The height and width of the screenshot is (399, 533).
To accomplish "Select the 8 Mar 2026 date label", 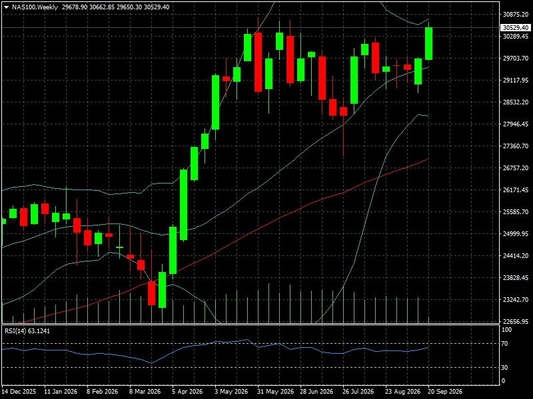I will coord(145,392).
